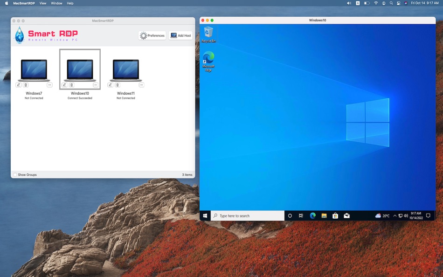The image size is (443, 277).
Task: Open the Wi-Fi menu bar icon
Action: click(x=376, y=3)
